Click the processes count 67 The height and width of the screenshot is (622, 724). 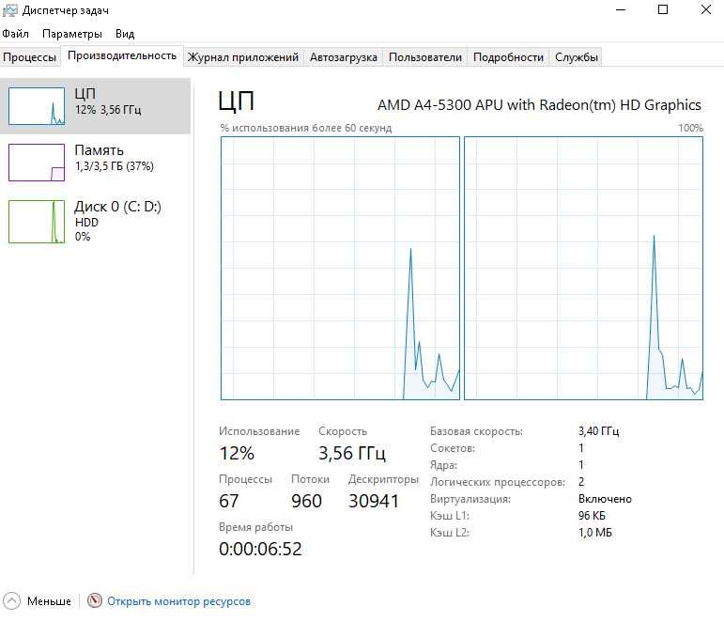[x=228, y=501]
